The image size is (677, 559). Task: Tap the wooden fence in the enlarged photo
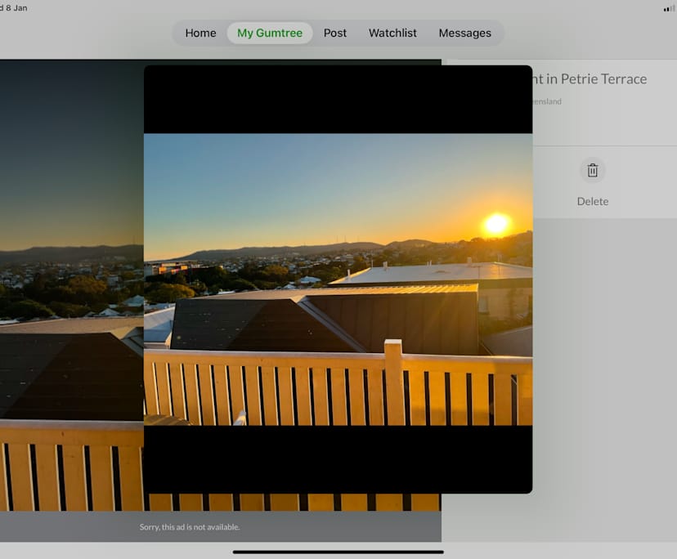click(327, 384)
